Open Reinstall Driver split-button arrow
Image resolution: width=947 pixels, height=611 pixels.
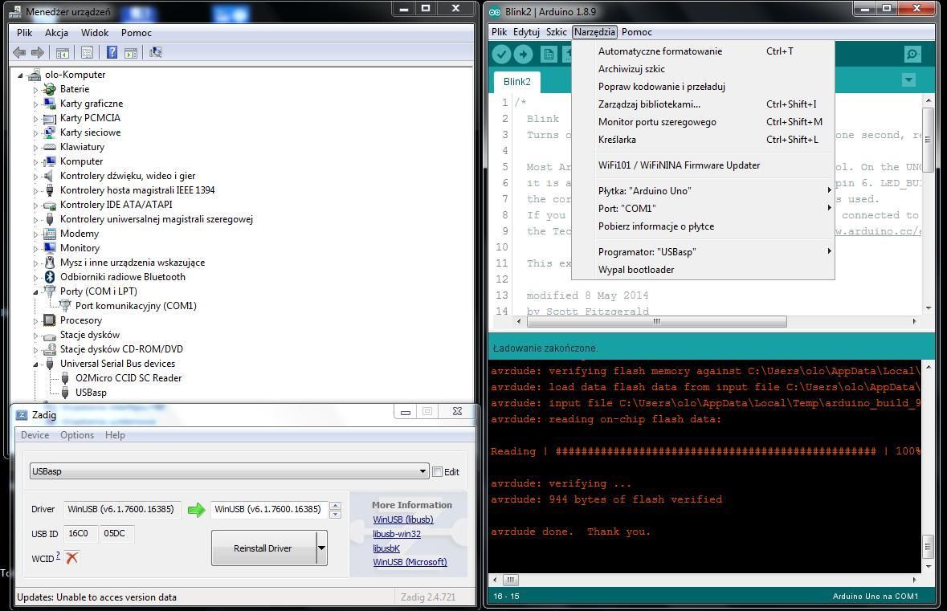[x=321, y=548]
